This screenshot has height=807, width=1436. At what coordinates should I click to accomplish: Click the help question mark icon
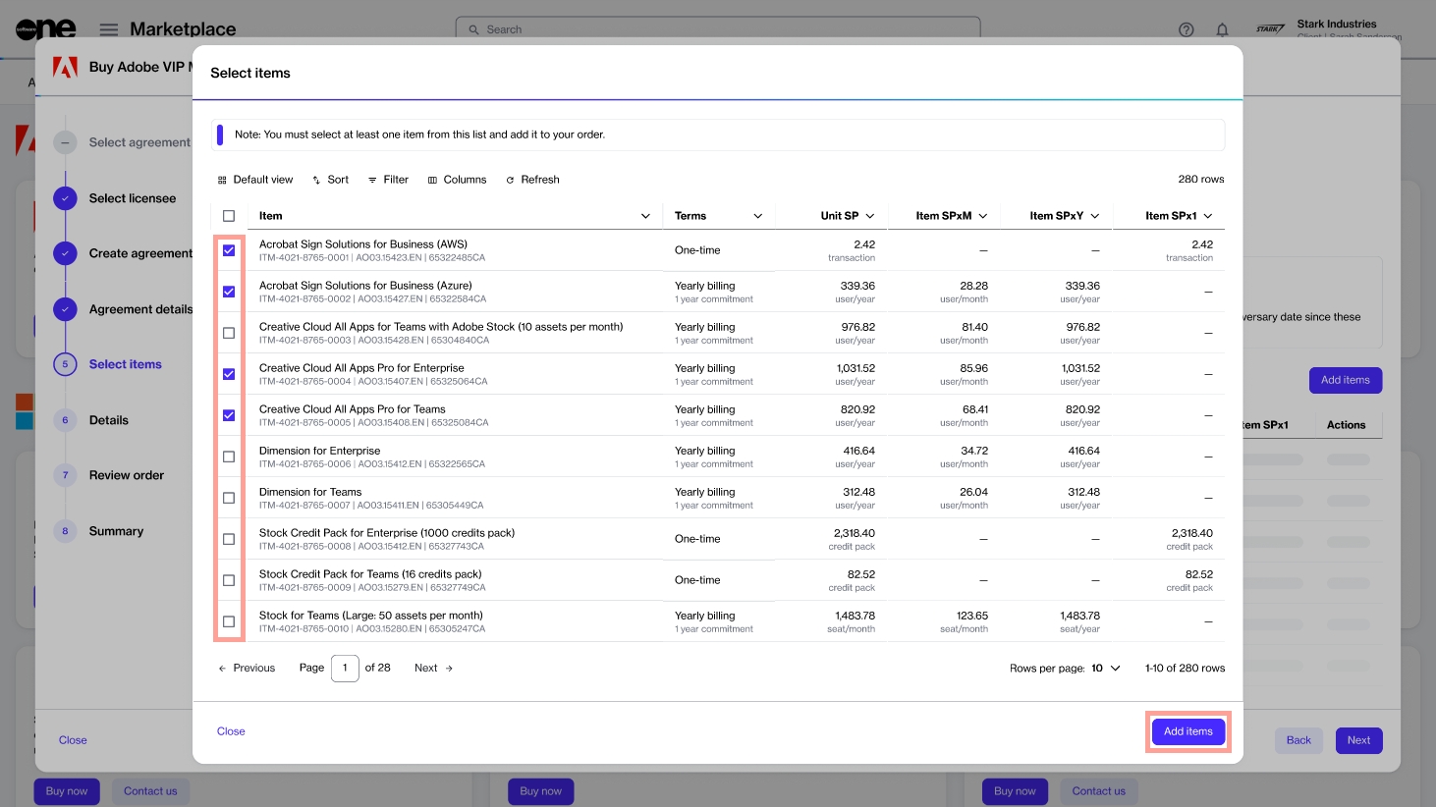tap(1186, 29)
